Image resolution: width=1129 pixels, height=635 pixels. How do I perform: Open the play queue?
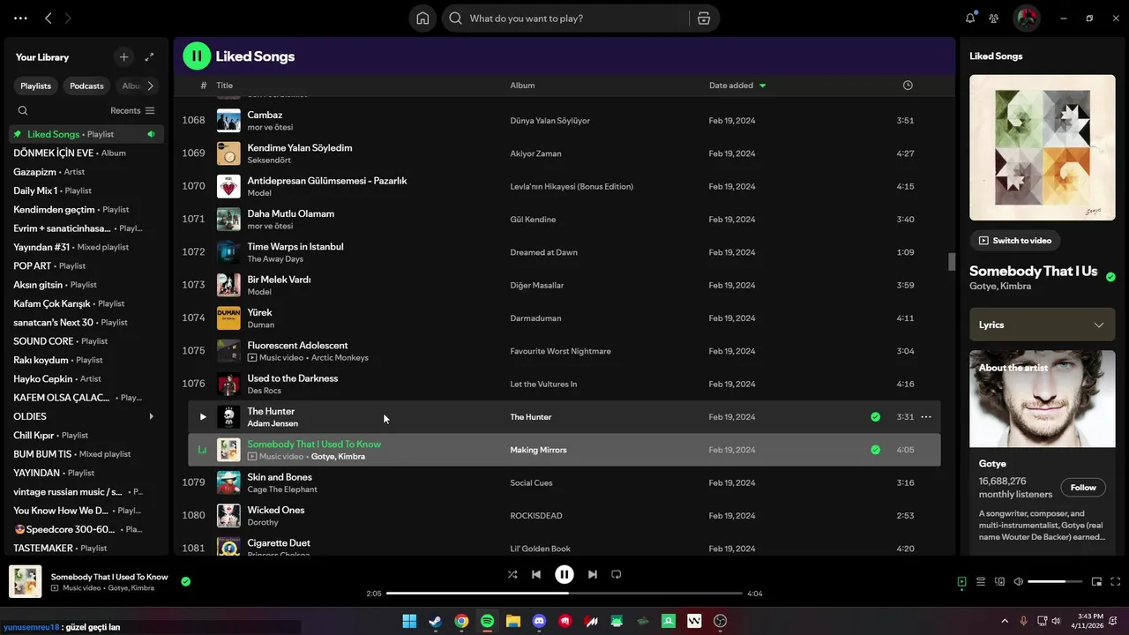[x=981, y=582]
